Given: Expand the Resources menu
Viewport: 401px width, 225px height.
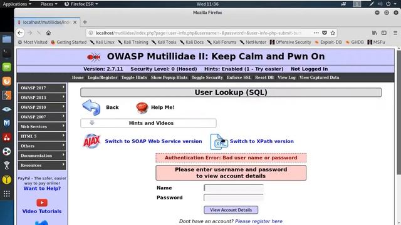Looking at the screenshot, I should (x=42, y=165).
